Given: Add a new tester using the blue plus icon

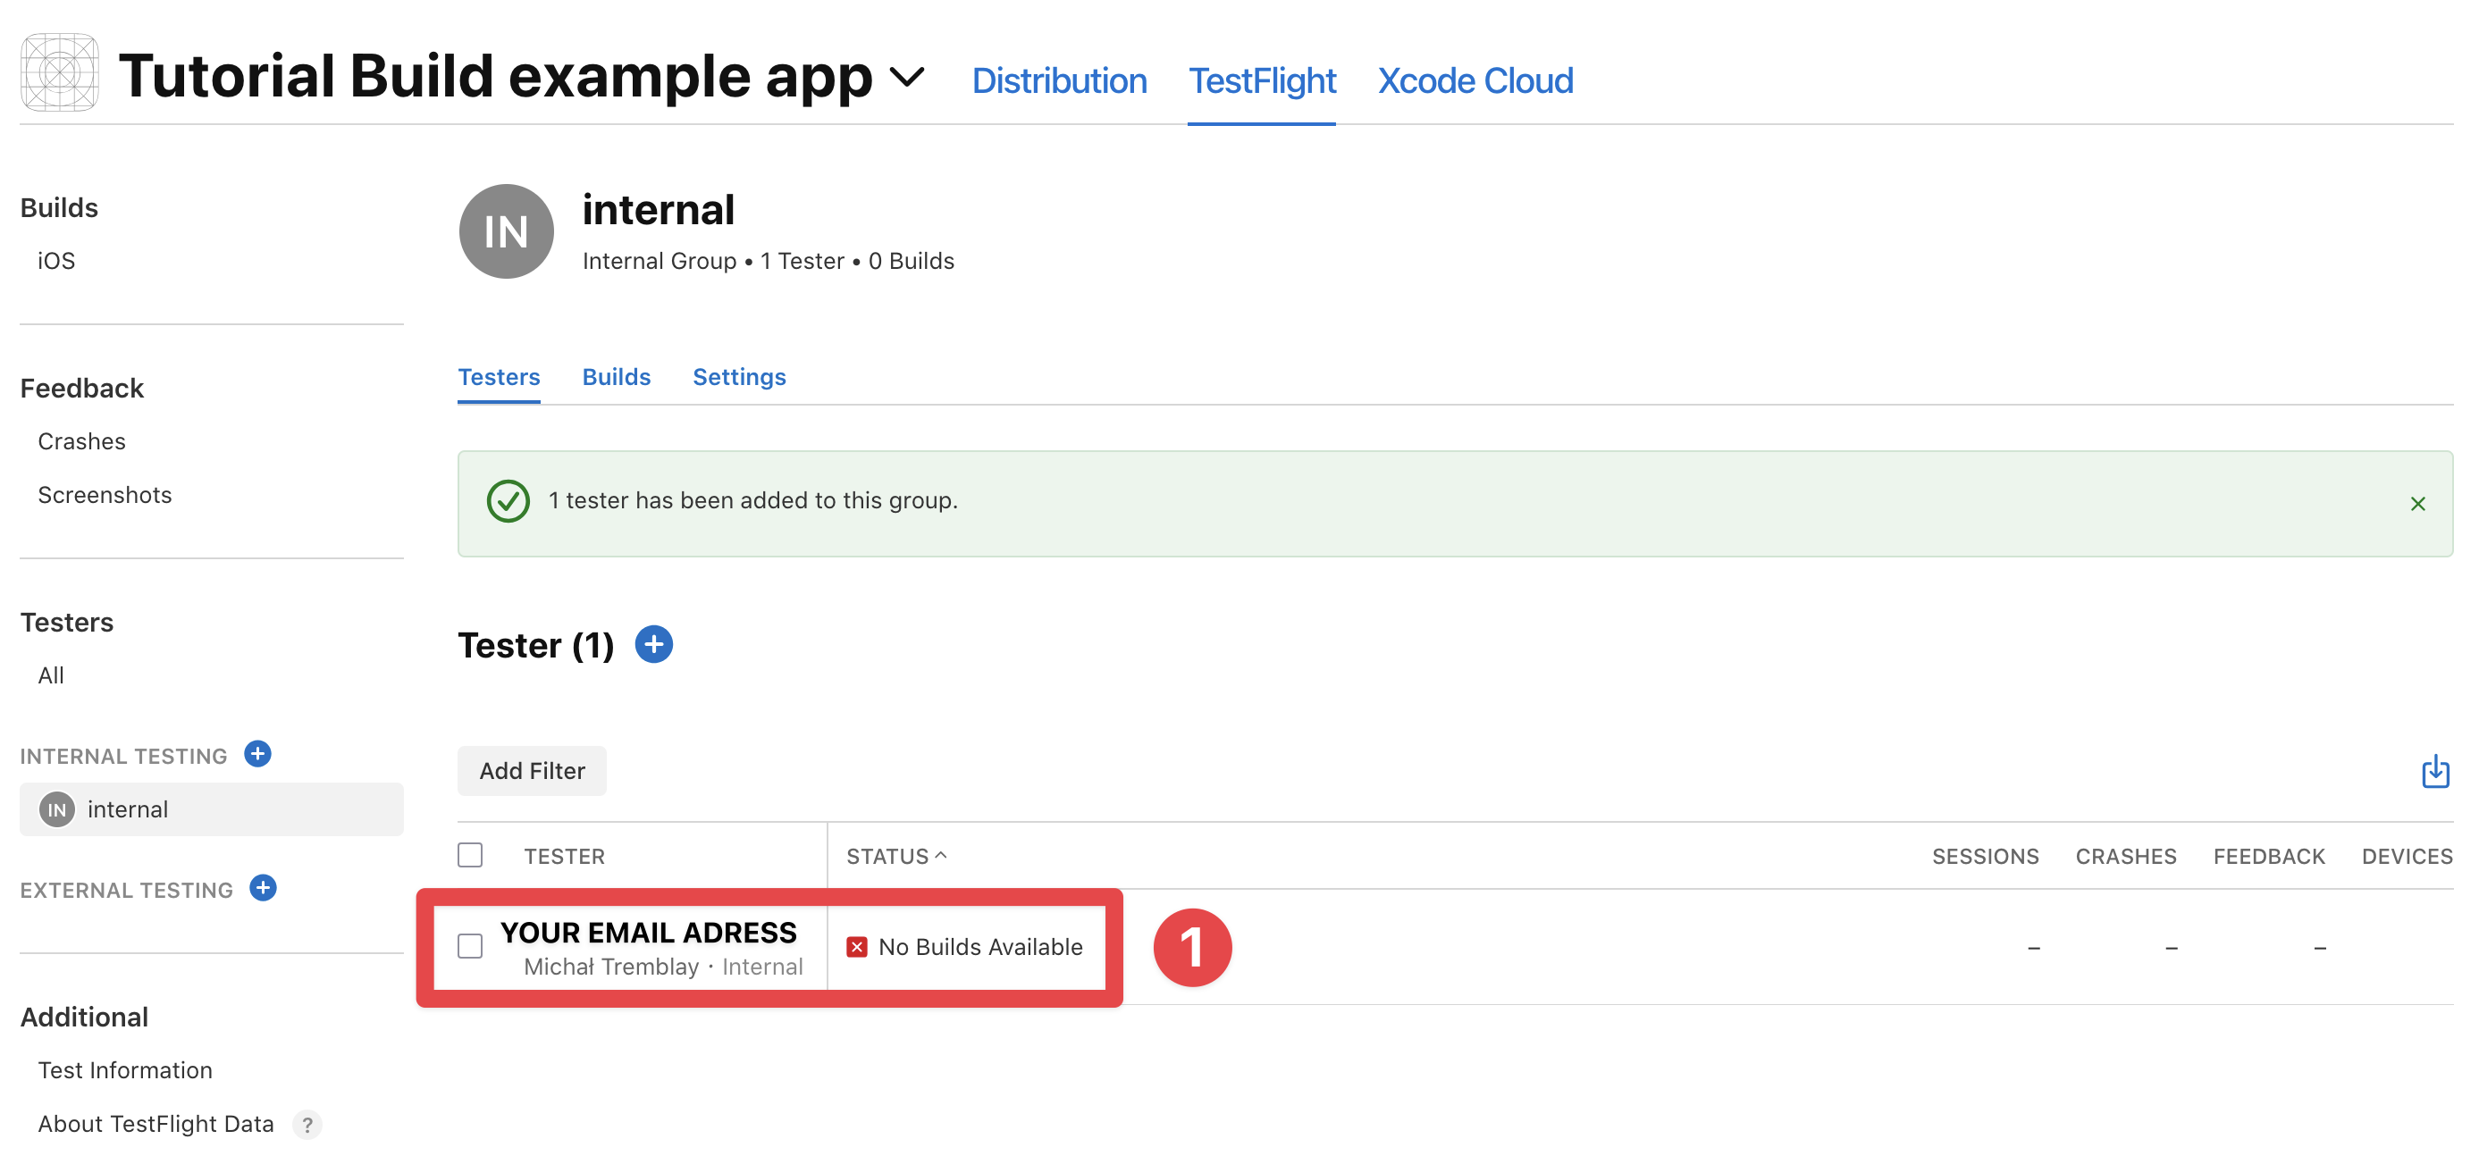Looking at the screenshot, I should [653, 644].
